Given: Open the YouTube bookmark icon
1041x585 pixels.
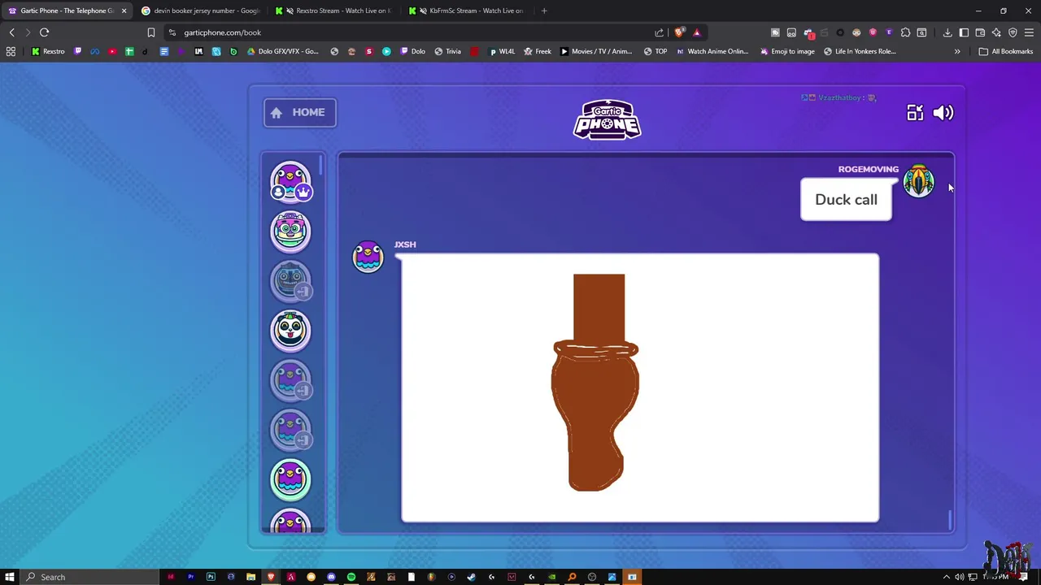Looking at the screenshot, I should pos(112,51).
